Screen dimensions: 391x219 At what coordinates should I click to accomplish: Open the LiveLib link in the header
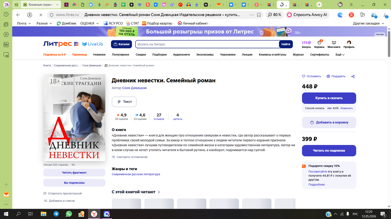coord(93,44)
